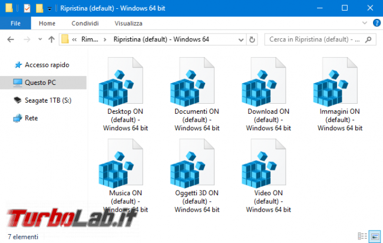Viewport: 383px width, 243px height.
Task: Show hidden path levels chevron
Action: pyautogui.click(x=74, y=40)
